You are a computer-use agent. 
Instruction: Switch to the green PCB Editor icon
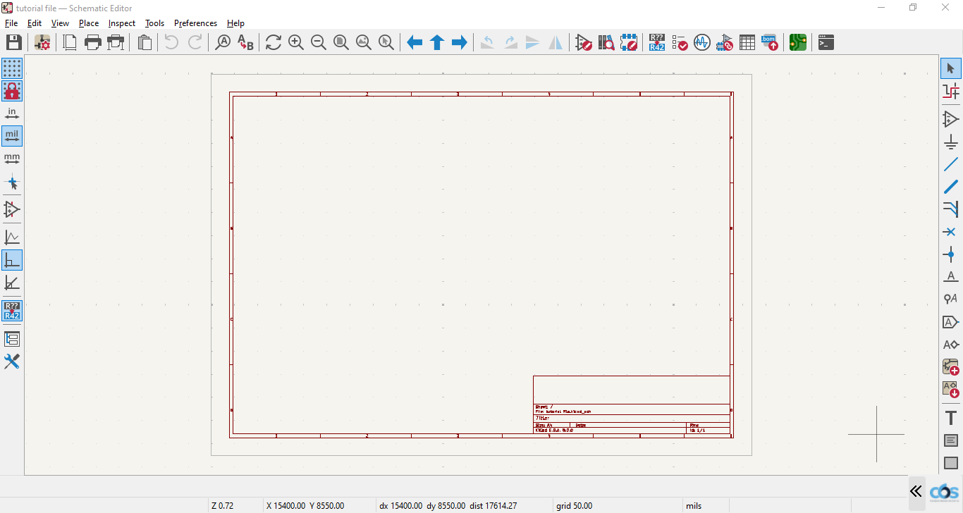(x=798, y=42)
